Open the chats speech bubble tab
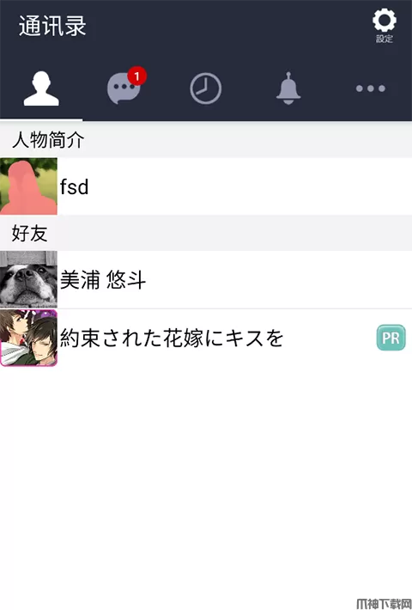This screenshot has width=412, height=610. pos(124,88)
